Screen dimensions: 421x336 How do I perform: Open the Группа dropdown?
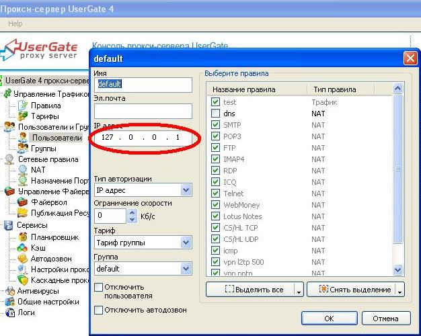tap(186, 269)
